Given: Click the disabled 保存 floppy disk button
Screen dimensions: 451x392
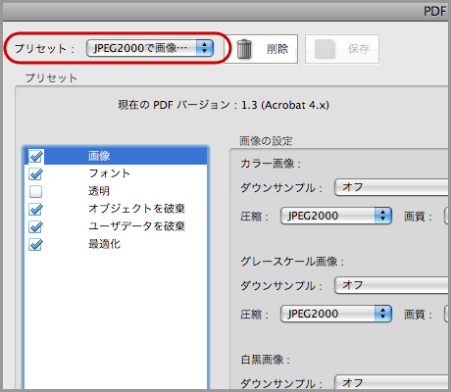Looking at the screenshot, I should (342, 49).
